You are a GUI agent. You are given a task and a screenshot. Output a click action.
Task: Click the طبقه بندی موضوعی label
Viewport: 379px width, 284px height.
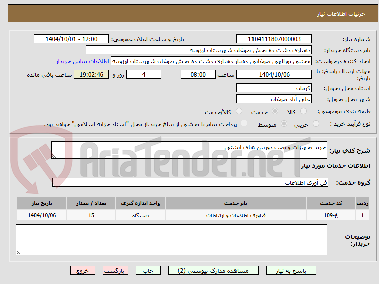(344, 112)
